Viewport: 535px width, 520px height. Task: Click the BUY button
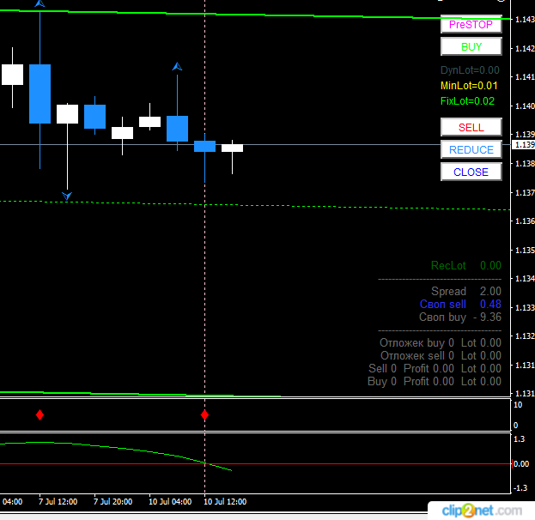[471, 46]
